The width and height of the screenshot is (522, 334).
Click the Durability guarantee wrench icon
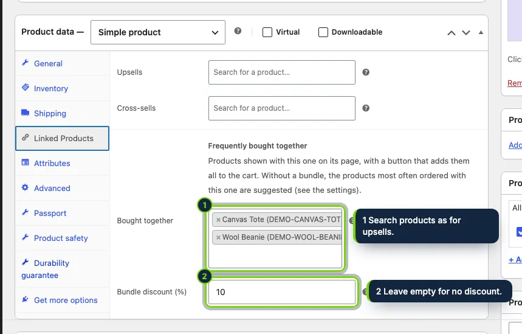(26, 262)
